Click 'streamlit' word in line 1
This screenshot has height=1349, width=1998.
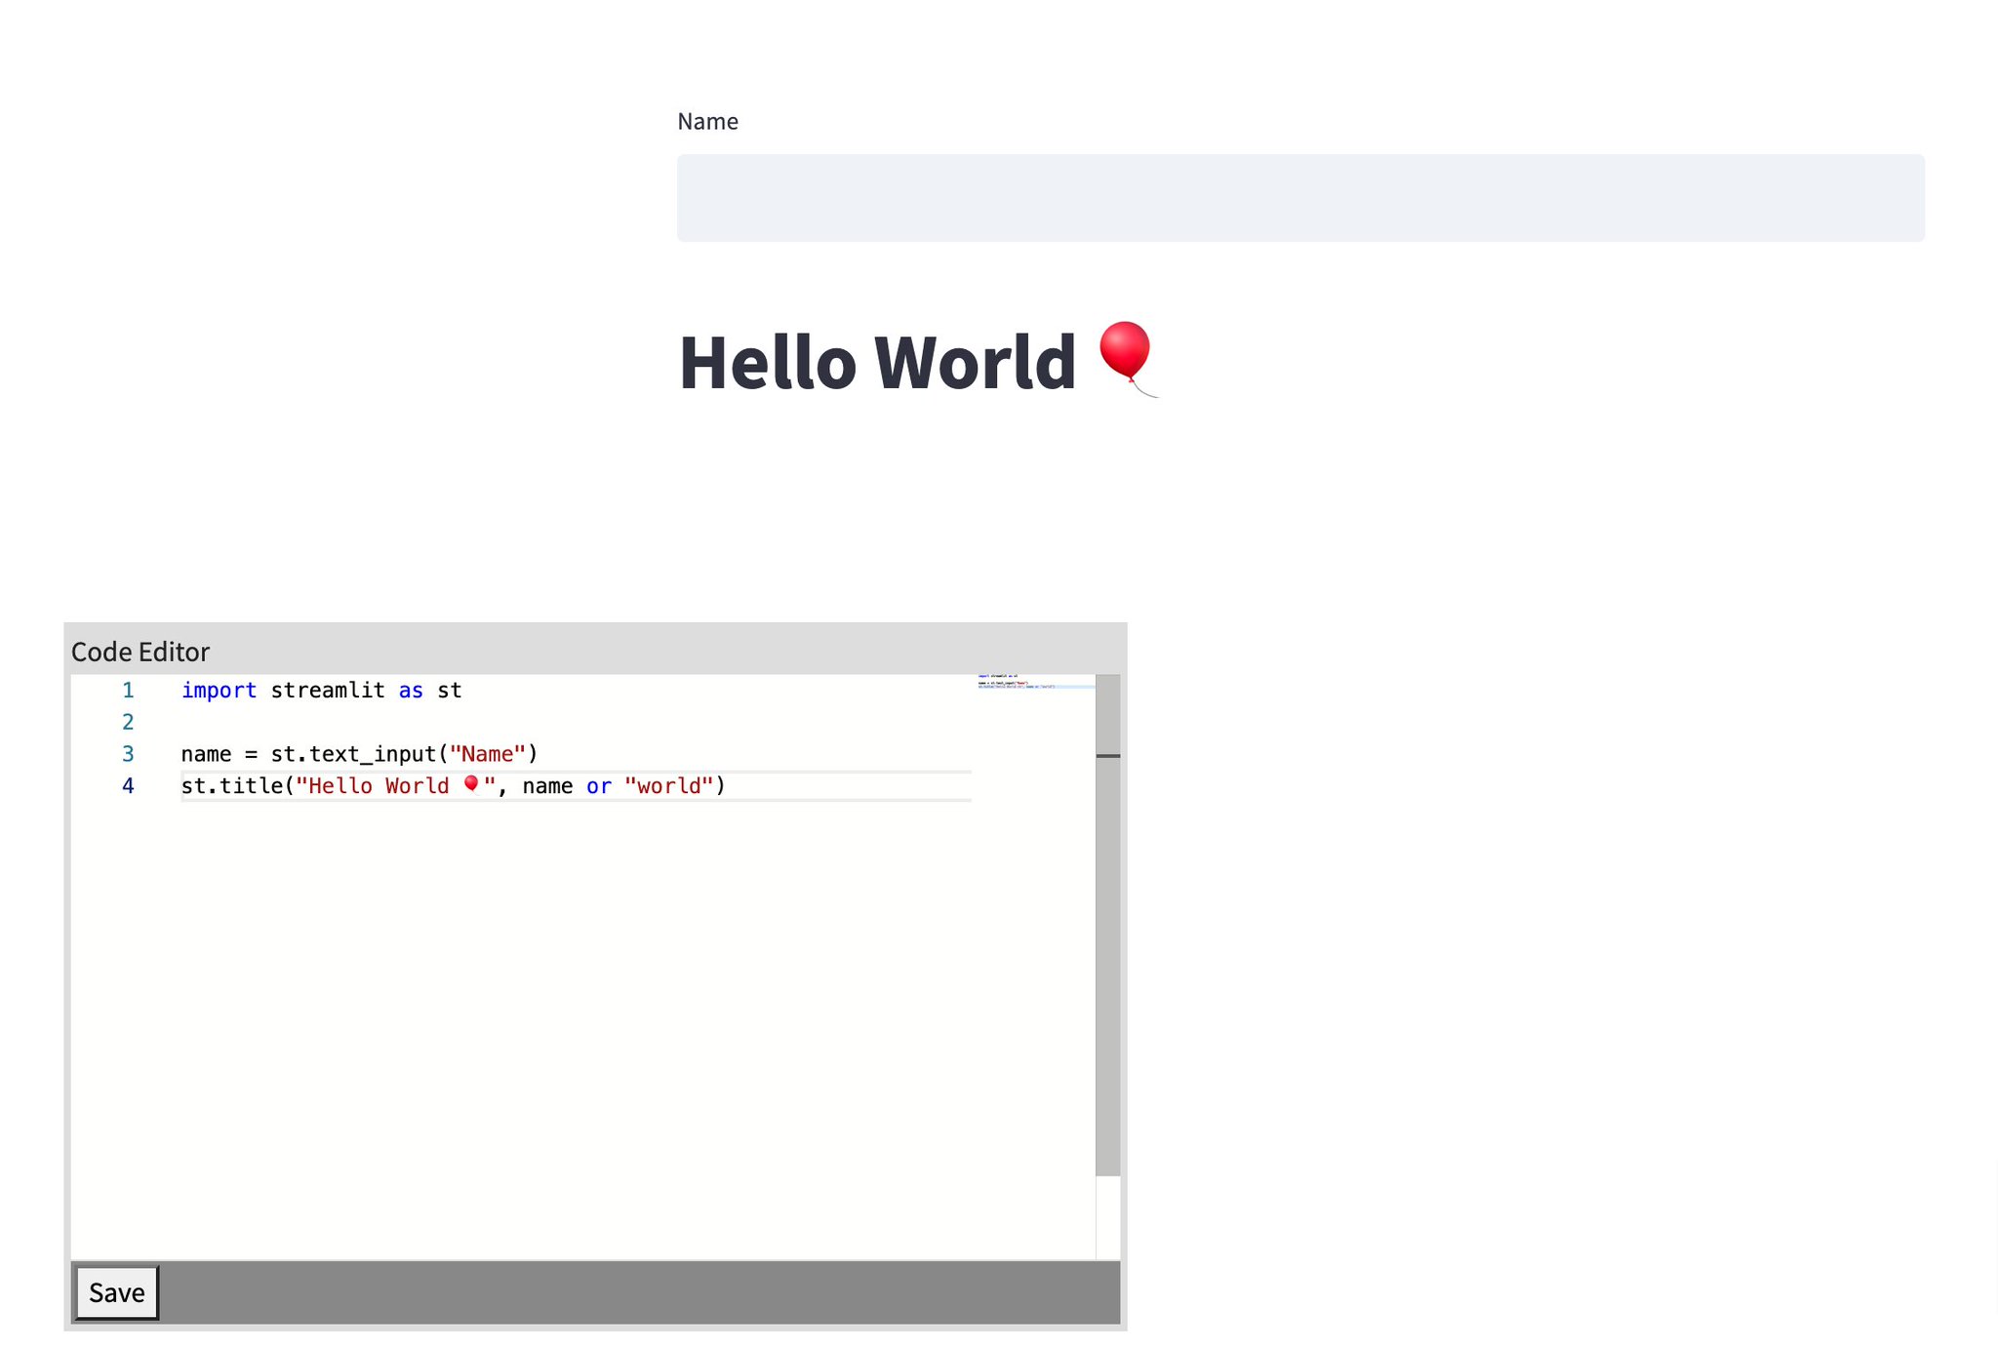327,691
